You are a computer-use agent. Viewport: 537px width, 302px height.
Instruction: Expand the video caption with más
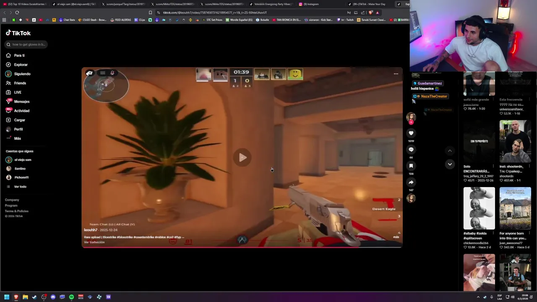coord(396,237)
